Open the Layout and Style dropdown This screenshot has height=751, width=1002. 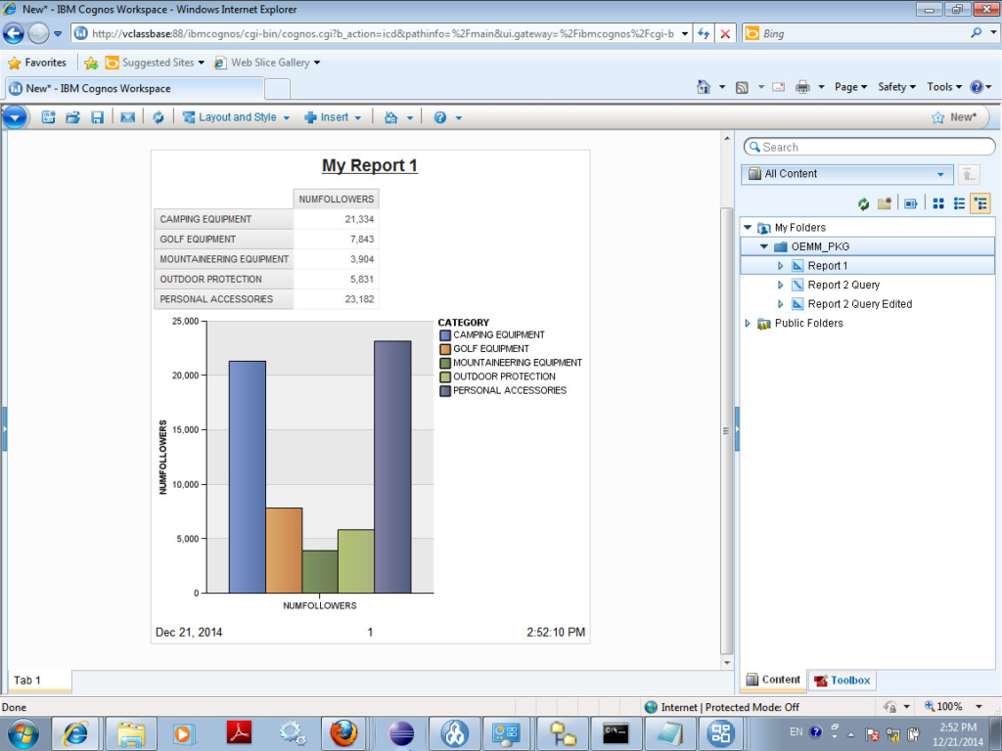236,117
